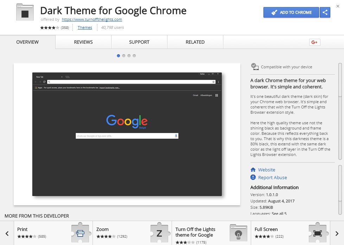Show previous developer extensions with left arrow
The width and height of the screenshot is (344, 245).
(x=7, y=233)
